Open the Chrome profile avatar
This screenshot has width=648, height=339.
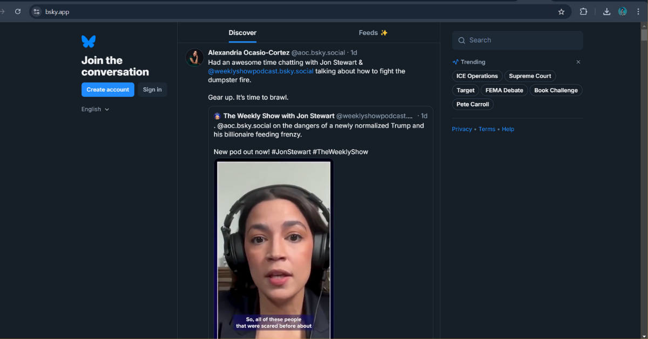point(623,11)
